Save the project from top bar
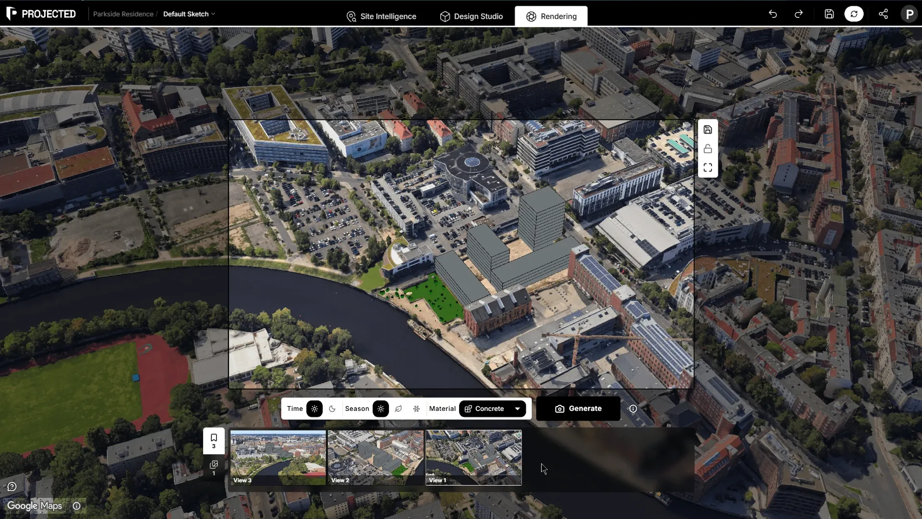This screenshot has height=519, width=922. coord(829,14)
